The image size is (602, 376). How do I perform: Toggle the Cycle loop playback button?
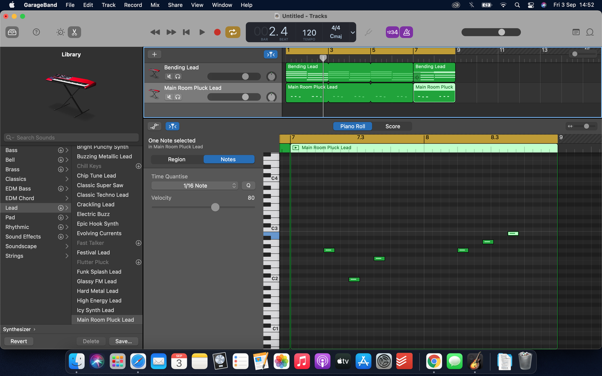coord(232,32)
